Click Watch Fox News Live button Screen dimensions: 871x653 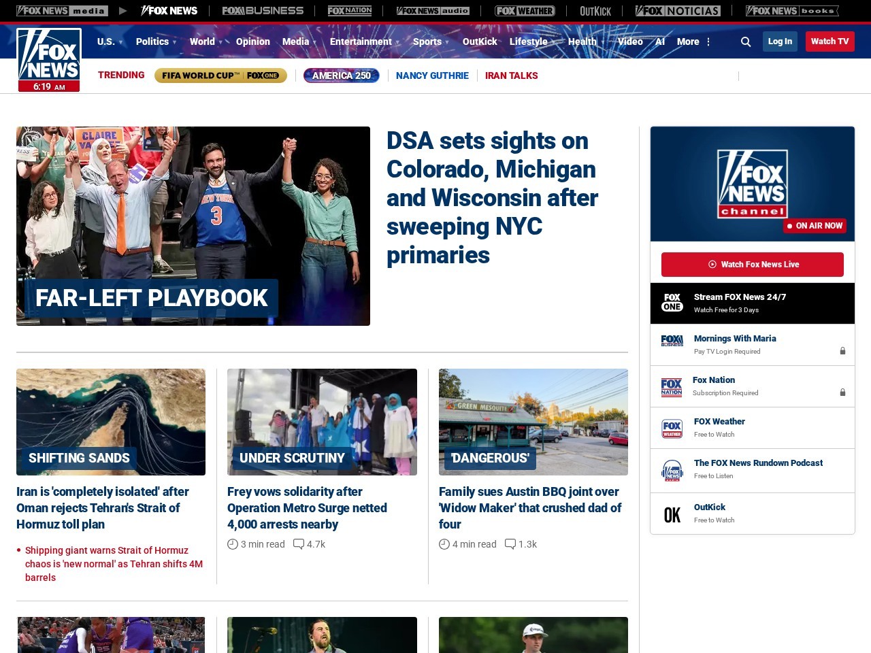(x=753, y=265)
